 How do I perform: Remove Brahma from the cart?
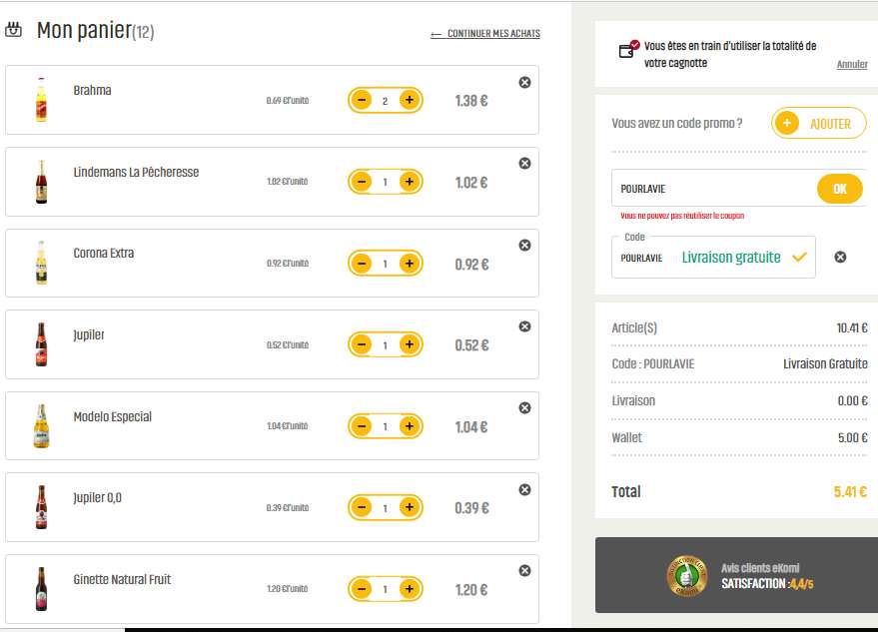click(525, 82)
